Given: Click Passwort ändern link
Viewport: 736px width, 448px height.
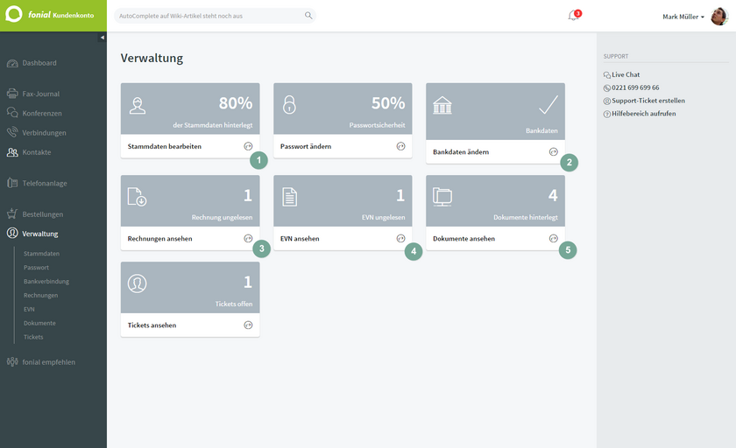Looking at the screenshot, I should point(306,146).
